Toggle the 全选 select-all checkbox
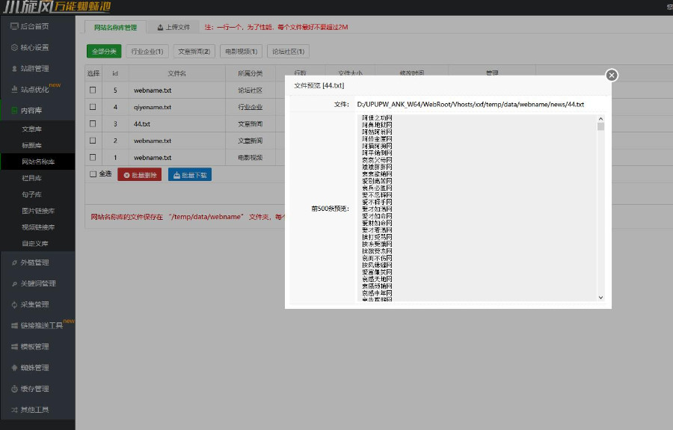 pos(93,174)
